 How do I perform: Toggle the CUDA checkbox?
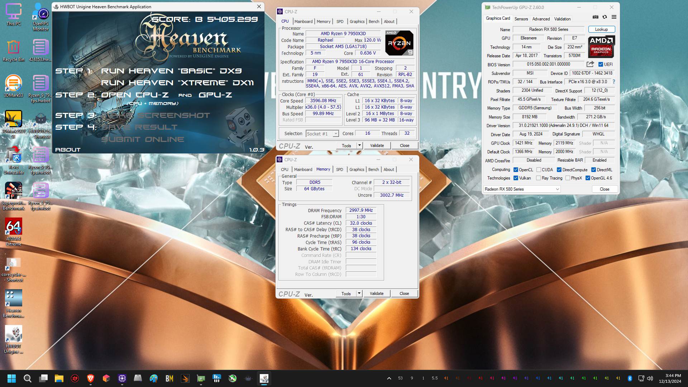point(539,170)
